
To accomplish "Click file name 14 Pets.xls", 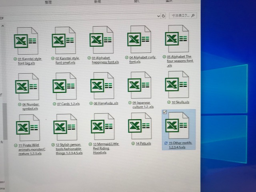I will click(x=143, y=143).
